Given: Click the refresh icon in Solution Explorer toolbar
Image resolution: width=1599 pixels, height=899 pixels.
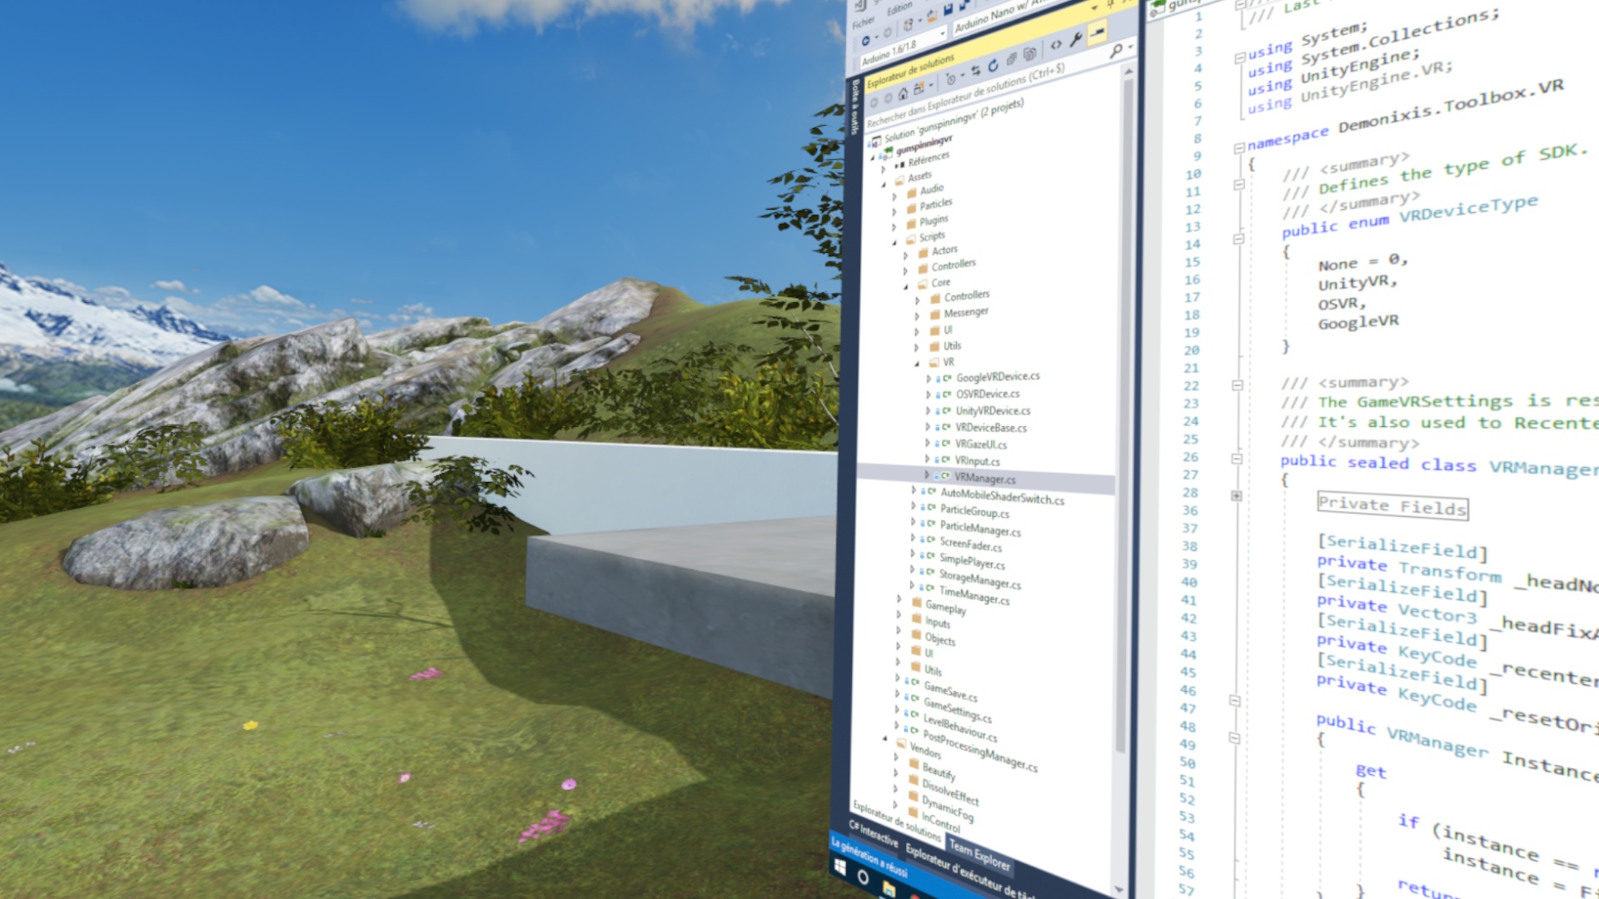Looking at the screenshot, I should pyautogui.click(x=994, y=67).
